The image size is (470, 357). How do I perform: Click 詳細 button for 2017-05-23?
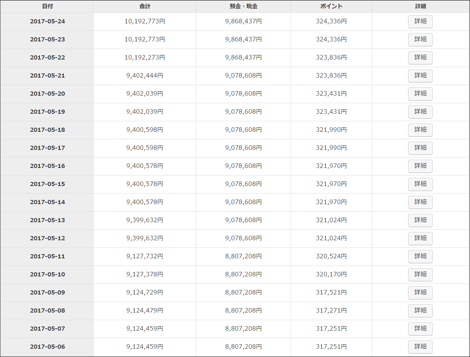click(x=420, y=40)
